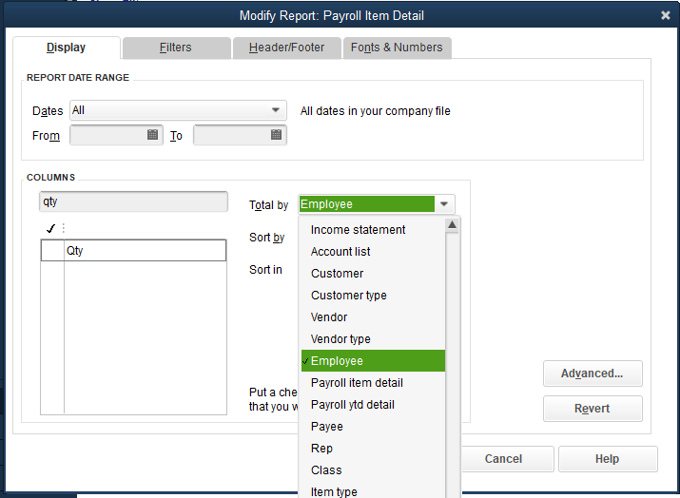
Task: Open the Header/Footer tab
Action: [x=286, y=48]
